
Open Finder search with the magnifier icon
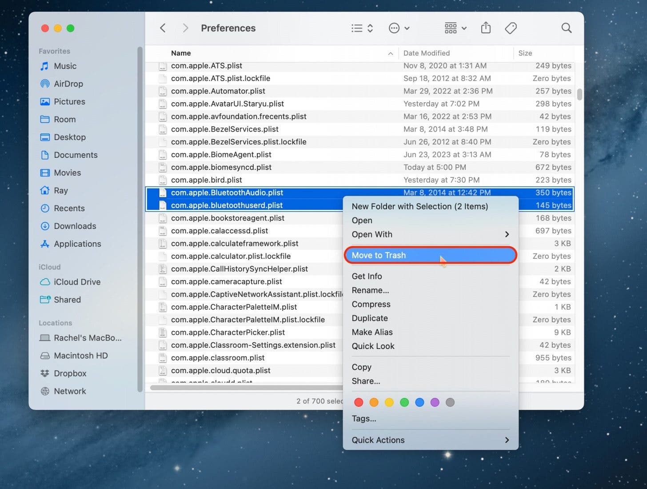[566, 28]
